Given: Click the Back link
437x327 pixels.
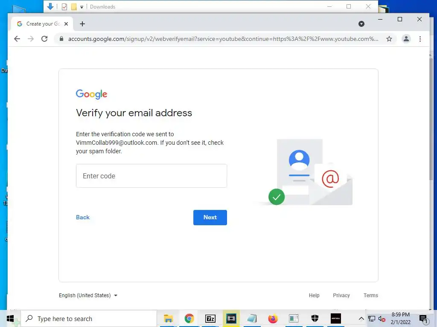Looking at the screenshot, I should tap(83, 218).
